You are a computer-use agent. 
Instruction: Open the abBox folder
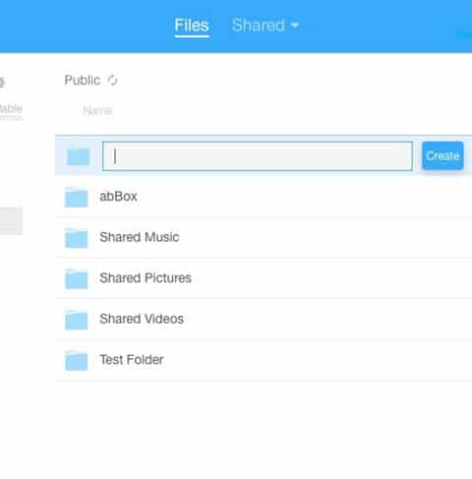pyautogui.click(x=118, y=197)
